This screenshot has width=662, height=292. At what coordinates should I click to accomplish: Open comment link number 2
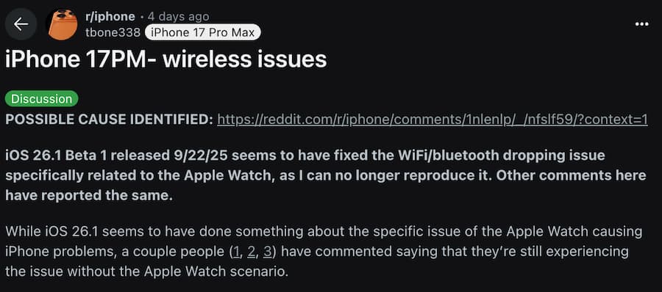252,252
